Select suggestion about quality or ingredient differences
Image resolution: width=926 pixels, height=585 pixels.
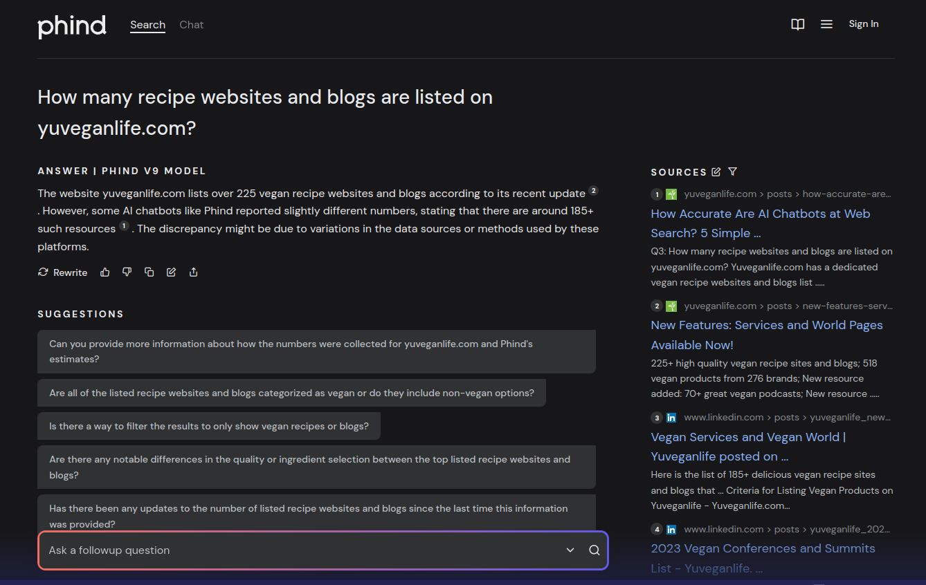316,467
